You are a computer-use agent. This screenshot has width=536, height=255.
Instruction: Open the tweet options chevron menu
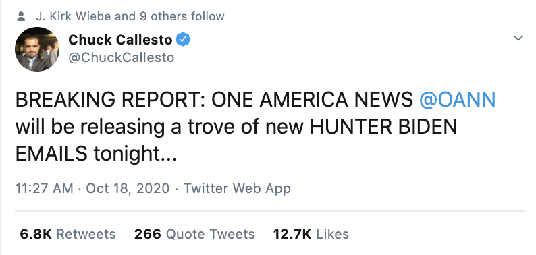click(x=518, y=38)
